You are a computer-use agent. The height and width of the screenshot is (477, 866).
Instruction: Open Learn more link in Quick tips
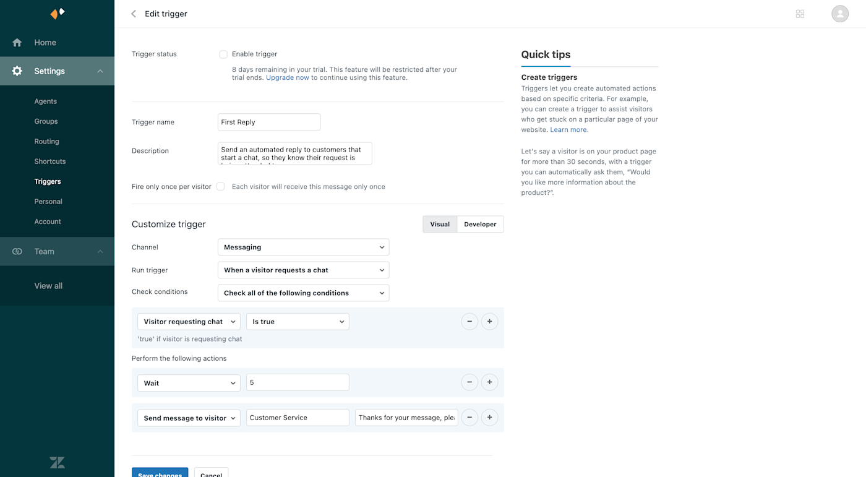(x=568, y=130)
